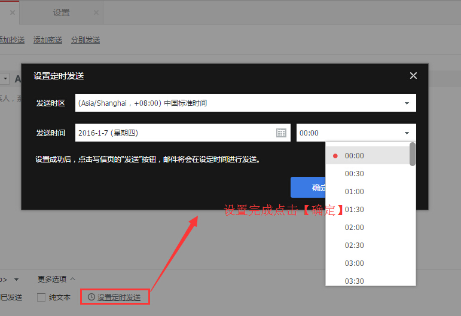This screenshot has height=316, width=461.
Task: Click the 添加密送 link
Action: tap(48, 40)
